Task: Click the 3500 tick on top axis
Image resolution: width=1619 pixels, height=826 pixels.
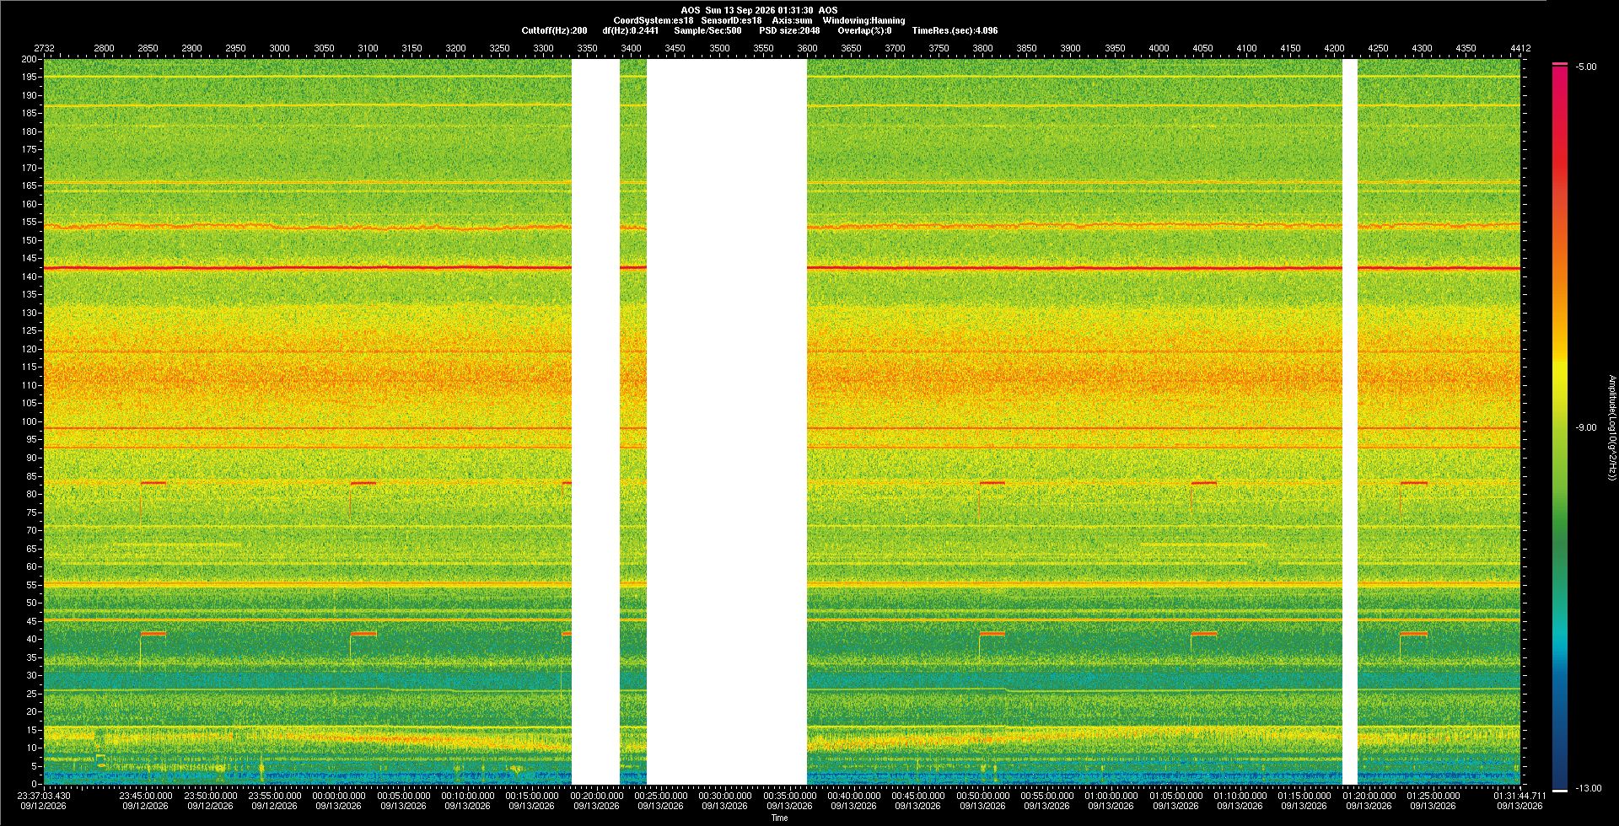Action: click(x=719, y=48)
